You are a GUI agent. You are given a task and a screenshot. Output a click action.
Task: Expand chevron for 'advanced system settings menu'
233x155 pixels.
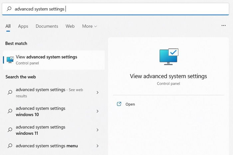[x=98, y=146]
